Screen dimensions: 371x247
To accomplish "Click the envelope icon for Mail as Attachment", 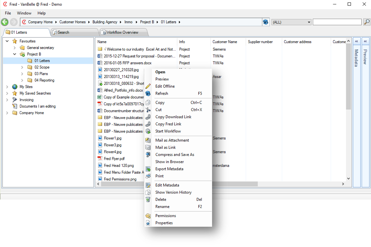I will 148,140.
